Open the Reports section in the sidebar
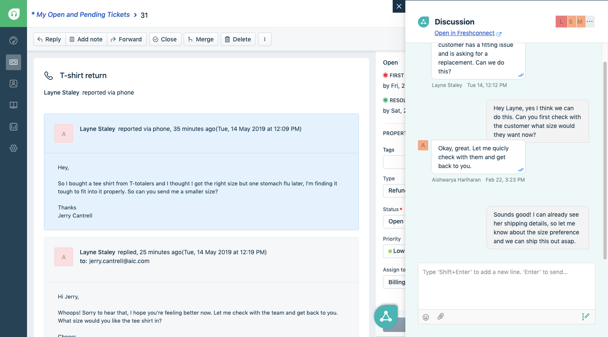608x337 pixels. pyautogui.click(x=13, y=126)
